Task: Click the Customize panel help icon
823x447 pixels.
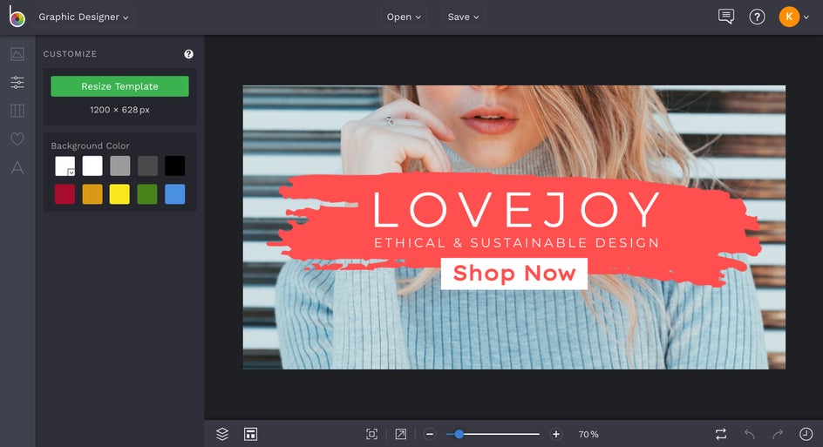Action: (x=188, y=54)
